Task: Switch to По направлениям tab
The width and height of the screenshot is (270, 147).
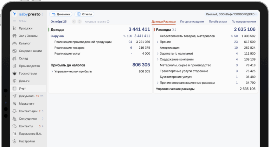Action: [x=244, y=22]
